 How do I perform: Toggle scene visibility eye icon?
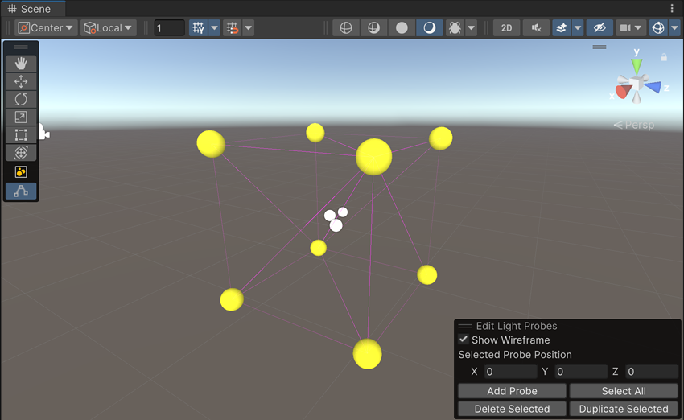point(599,28)
